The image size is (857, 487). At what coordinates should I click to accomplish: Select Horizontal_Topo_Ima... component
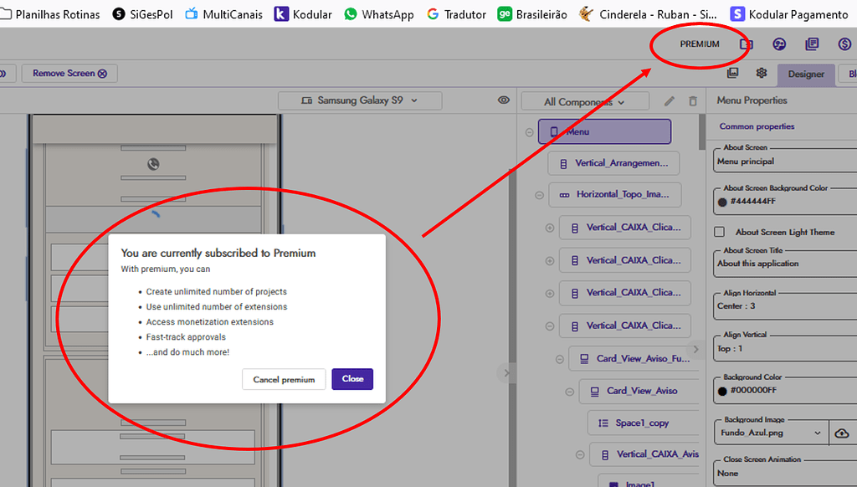pos(615,195)
